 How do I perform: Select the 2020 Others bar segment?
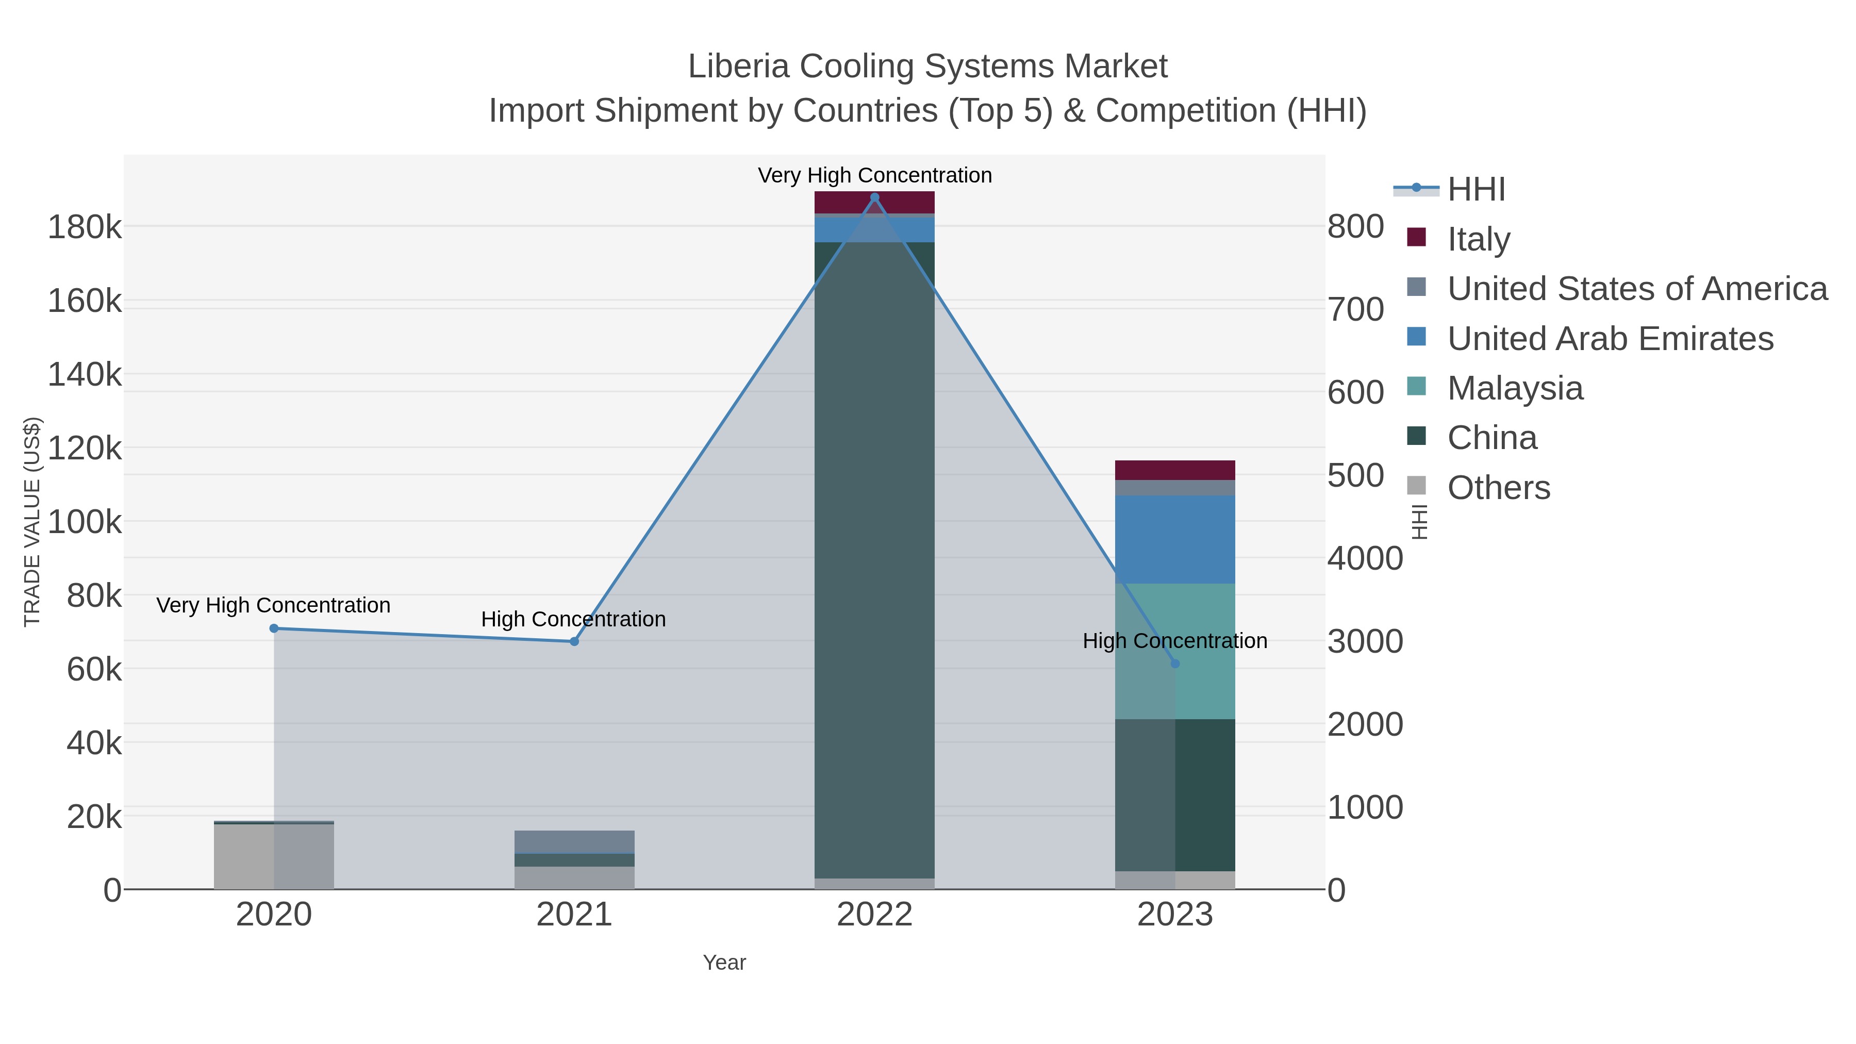(x=274, y=857)
